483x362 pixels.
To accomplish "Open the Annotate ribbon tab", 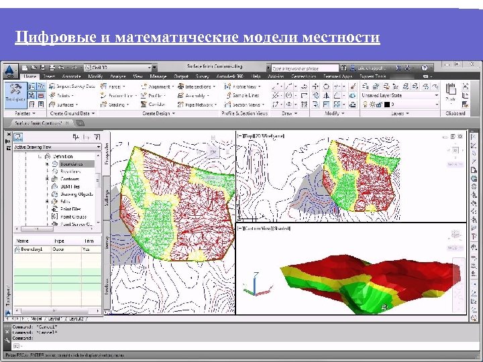I will (71, 76).
